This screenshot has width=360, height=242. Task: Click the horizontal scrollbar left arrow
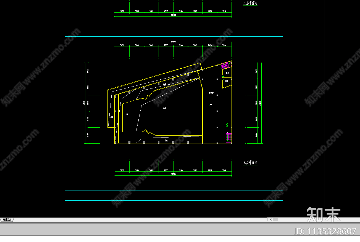click(271, 220)
